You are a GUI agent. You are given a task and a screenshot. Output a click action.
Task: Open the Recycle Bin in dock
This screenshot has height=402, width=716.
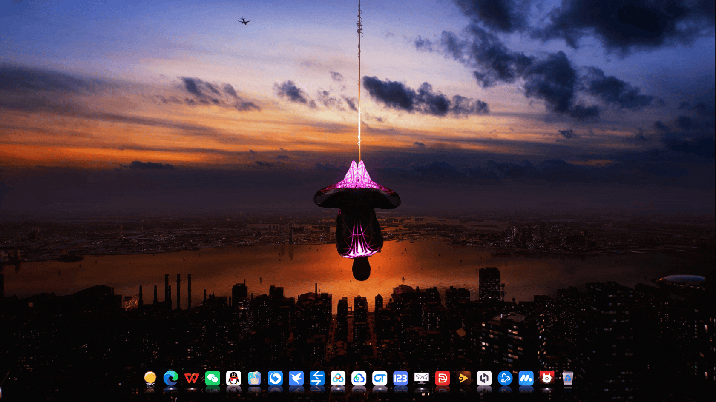coord(567,378)
